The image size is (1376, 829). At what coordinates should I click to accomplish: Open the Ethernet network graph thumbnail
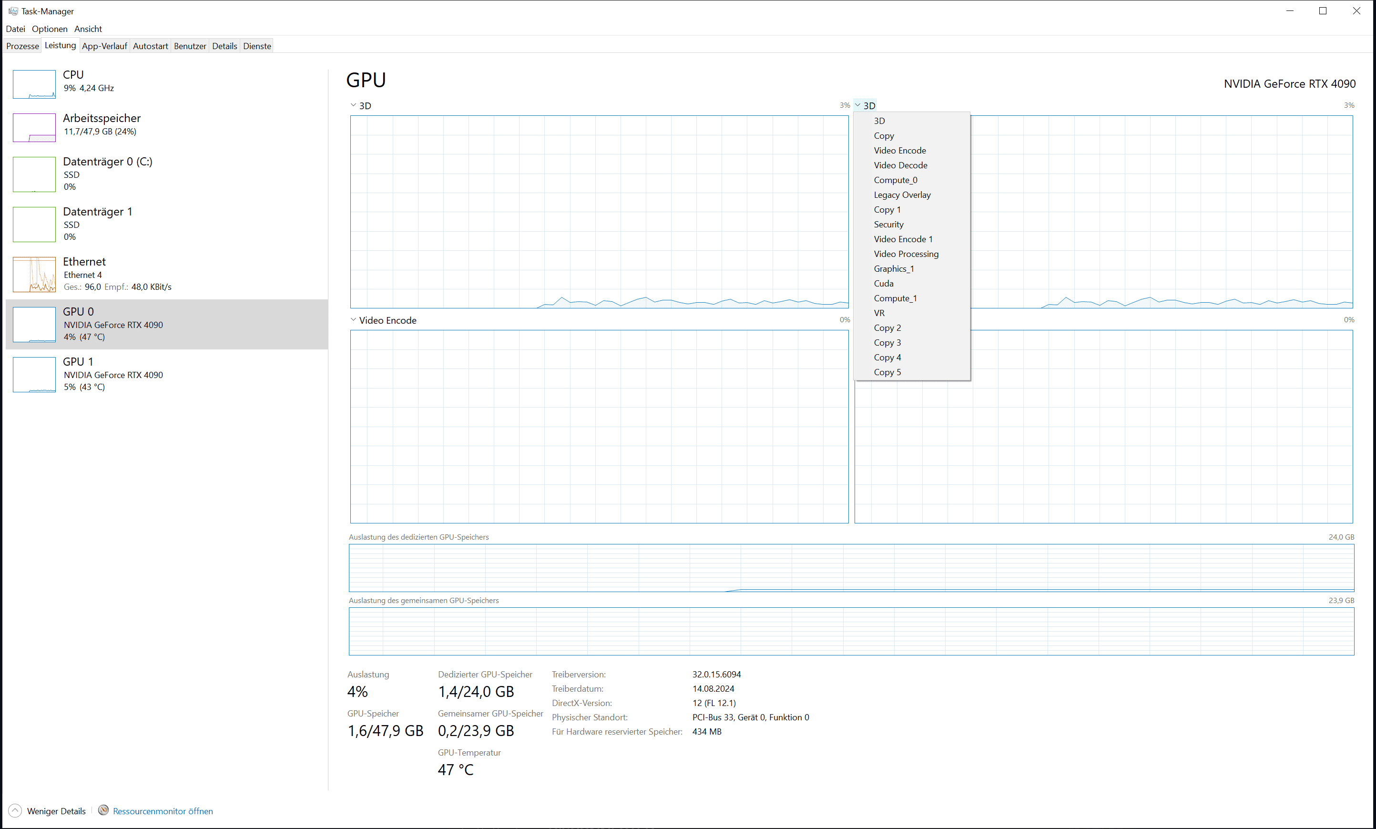(34, 274)
